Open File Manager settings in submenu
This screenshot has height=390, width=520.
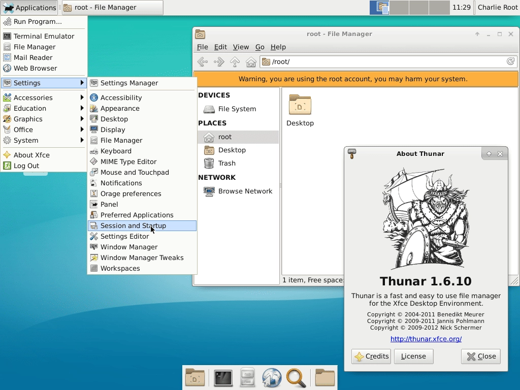142,141
